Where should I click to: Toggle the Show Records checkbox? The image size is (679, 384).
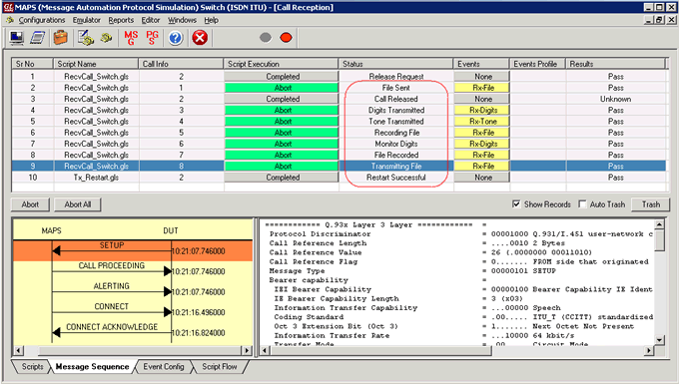click(x=516, y=204)
